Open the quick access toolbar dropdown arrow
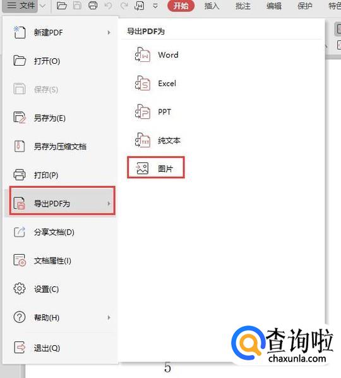 [x=155, y=6]
